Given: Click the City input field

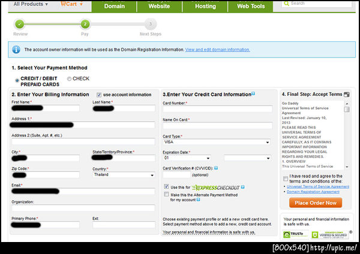Looking at the screenshot, I should (x=46, y=158).
